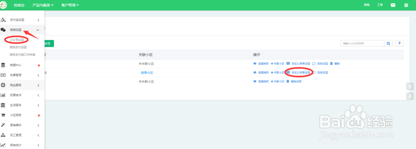
Task: Select 公众号设置 in the sidebar
Action: [x=17, y=40]
